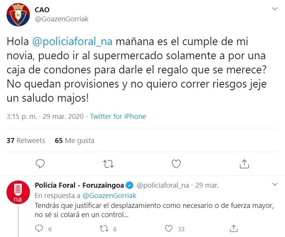Retweet the main CAO tweet
This screenshot has width=285, height=237.
tap(108, 164)
